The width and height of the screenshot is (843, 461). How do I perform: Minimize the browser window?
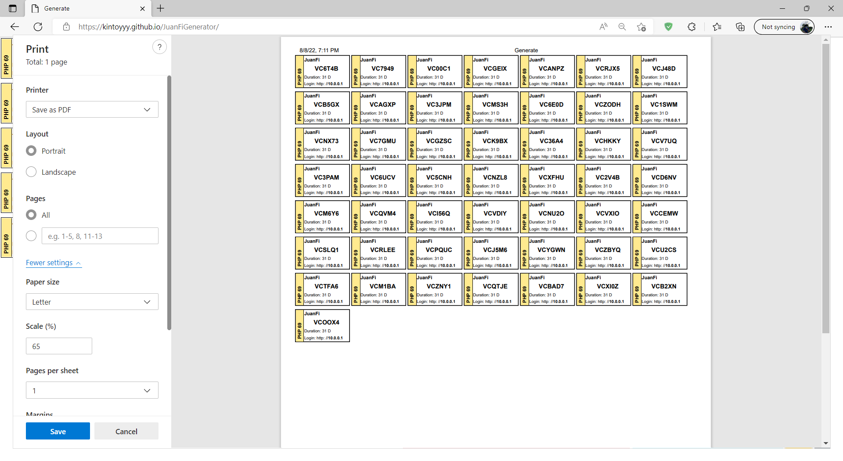(782, 8)
